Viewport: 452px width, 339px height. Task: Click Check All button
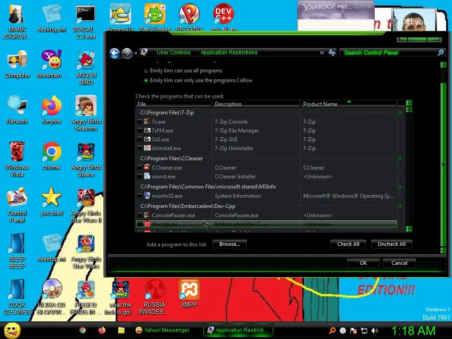click(x=348, y=244)
